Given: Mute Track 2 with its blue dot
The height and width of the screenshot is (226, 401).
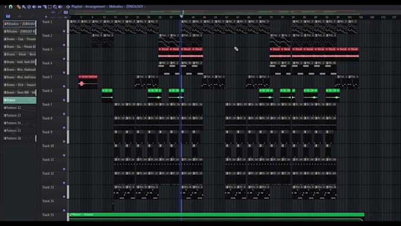Looking at the screenshot, I should click(x=64, y=45).
